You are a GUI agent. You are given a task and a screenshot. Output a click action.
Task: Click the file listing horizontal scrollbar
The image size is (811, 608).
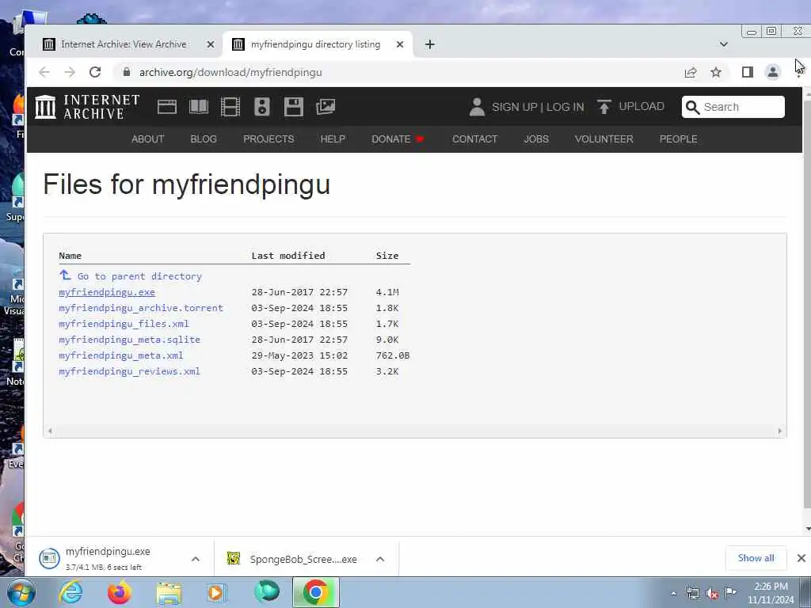click(x=415, y=431)
